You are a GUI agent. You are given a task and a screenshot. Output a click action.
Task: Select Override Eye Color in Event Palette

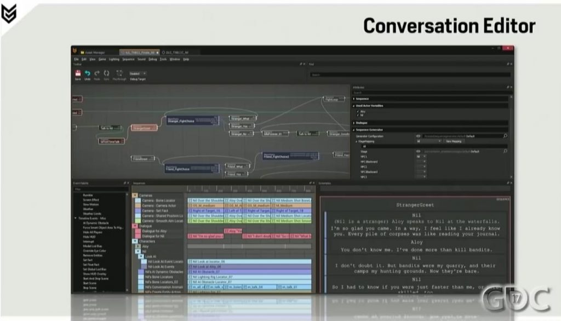(94, 251)
